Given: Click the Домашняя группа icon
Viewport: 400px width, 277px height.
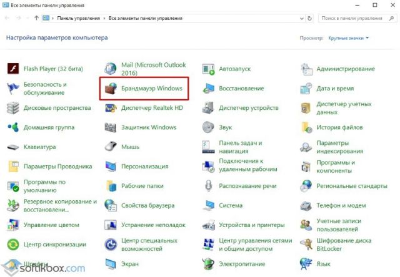Looking at the screenshot, I should click(13, 127).
